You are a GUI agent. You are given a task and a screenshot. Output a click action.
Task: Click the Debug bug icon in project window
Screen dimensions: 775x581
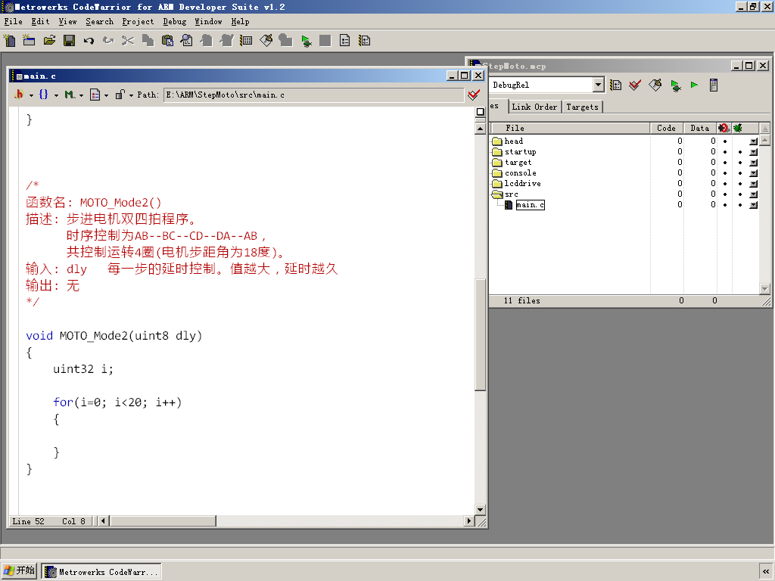(x=675, y=85)
